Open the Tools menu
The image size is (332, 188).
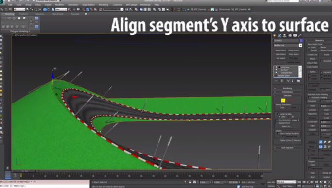(18, 5)
